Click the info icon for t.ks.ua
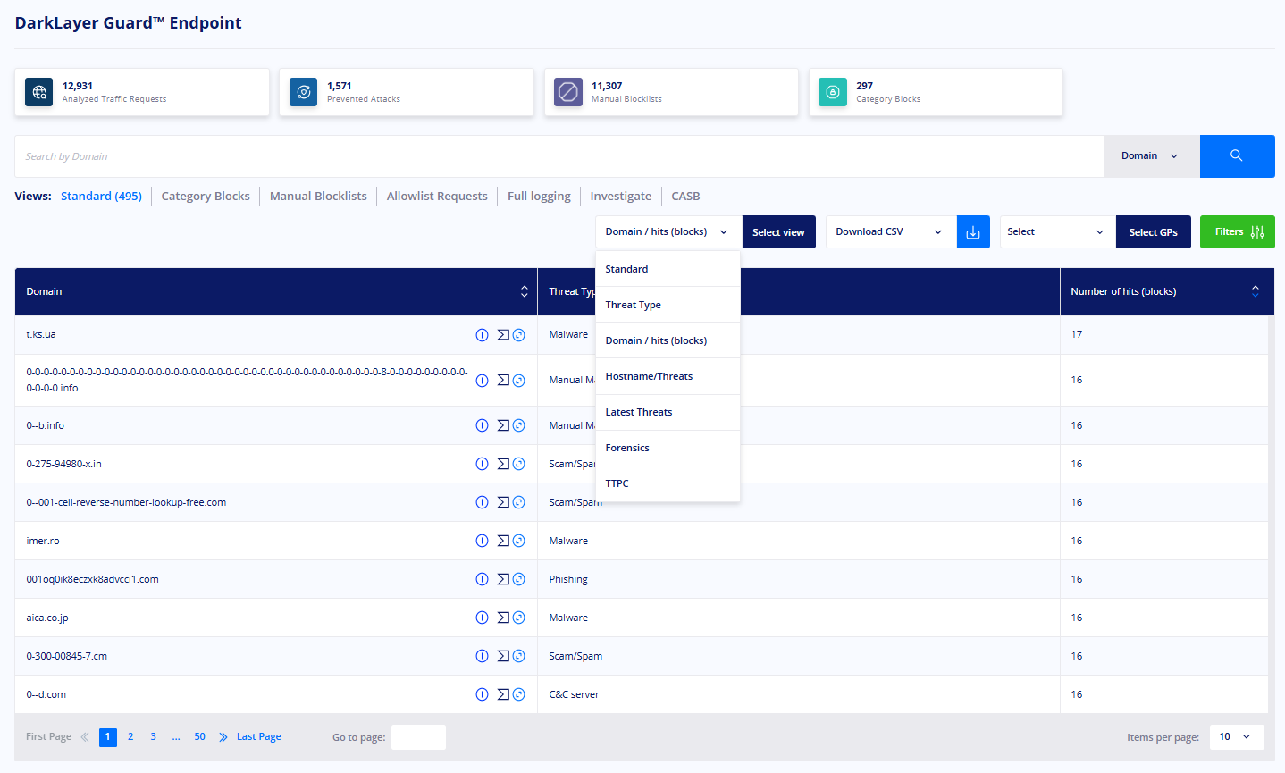 pos(482,335)
